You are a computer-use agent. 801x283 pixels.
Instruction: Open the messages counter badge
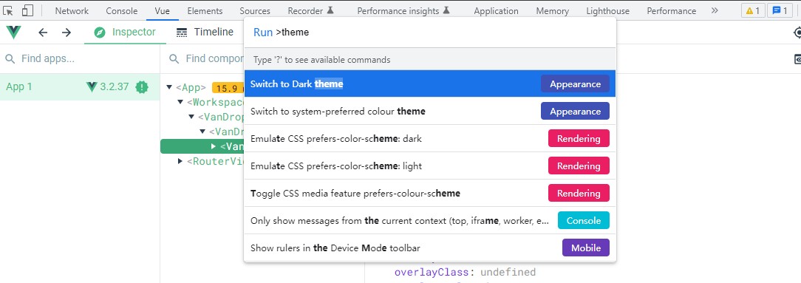(780, 11)
